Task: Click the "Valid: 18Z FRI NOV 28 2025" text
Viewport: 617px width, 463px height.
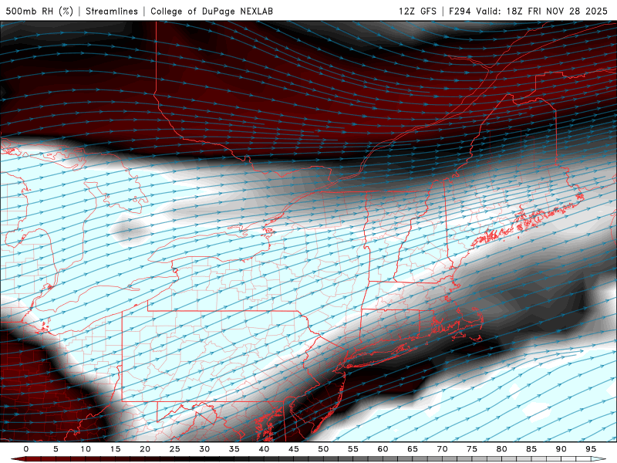Action: tap(542, 11)
